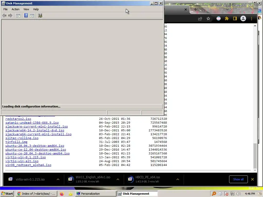Close the current Chrome tab
263x197 pixels.
(186, 9)
